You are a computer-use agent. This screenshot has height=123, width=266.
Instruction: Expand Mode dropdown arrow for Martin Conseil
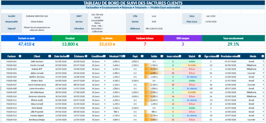pos(263,65)
